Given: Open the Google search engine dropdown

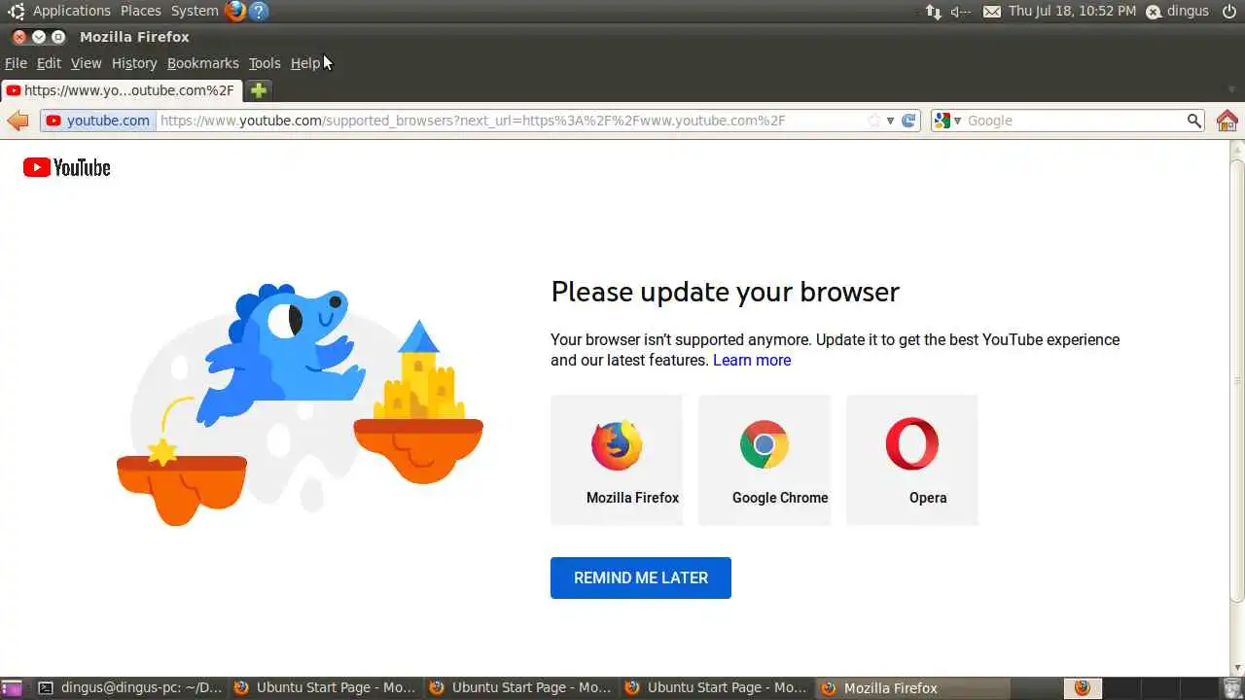Looking at the screenshot, I should pos(947,121).
